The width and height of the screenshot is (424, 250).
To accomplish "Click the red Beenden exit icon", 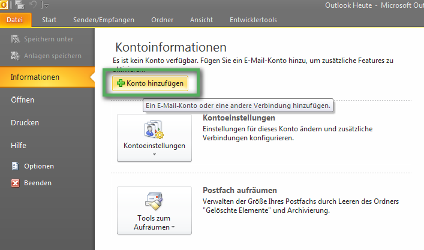I will 15,183.
